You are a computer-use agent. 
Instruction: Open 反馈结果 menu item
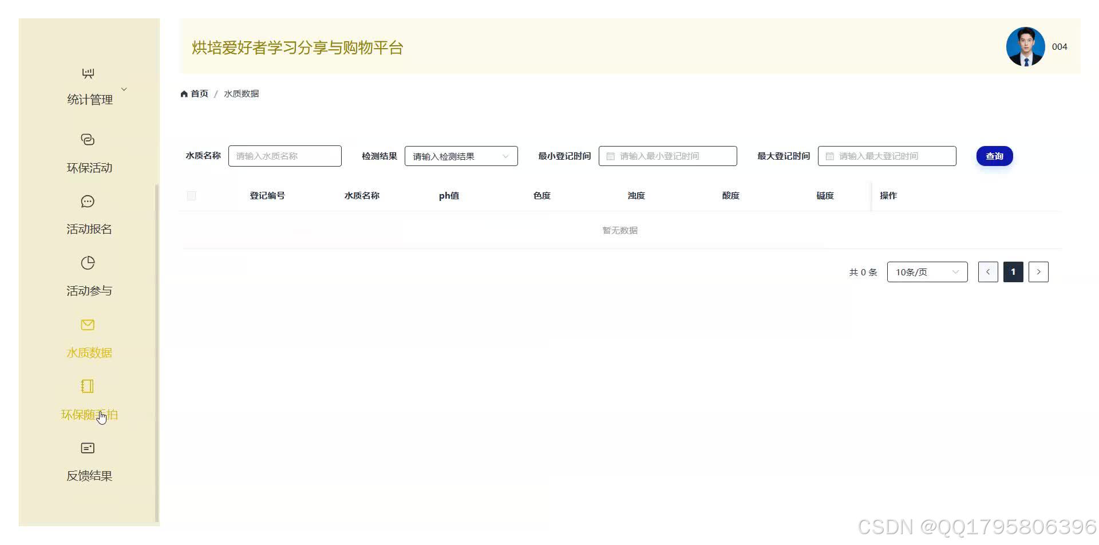click(x=89, y=476)
